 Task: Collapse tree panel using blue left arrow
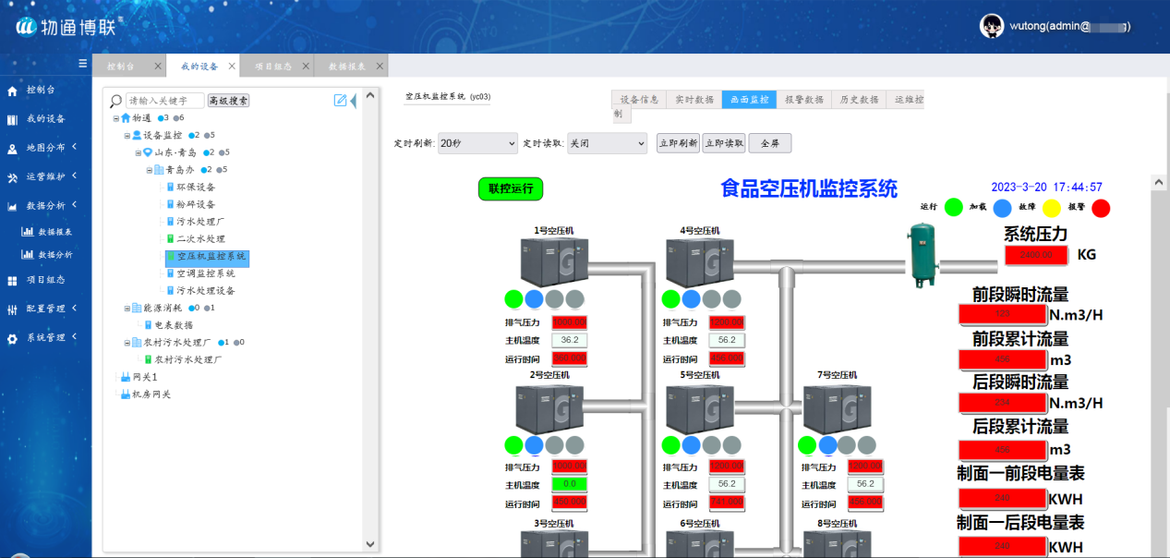click(x=353, y=101)
